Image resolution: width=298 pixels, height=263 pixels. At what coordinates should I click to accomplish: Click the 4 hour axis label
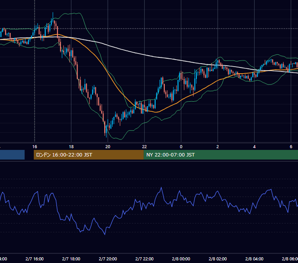[x=254, y=147]
